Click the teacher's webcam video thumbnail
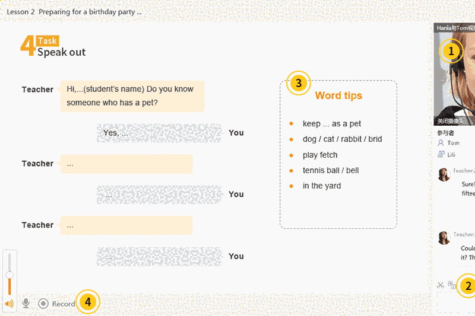475x316 pixels. [x=454, y=74]
